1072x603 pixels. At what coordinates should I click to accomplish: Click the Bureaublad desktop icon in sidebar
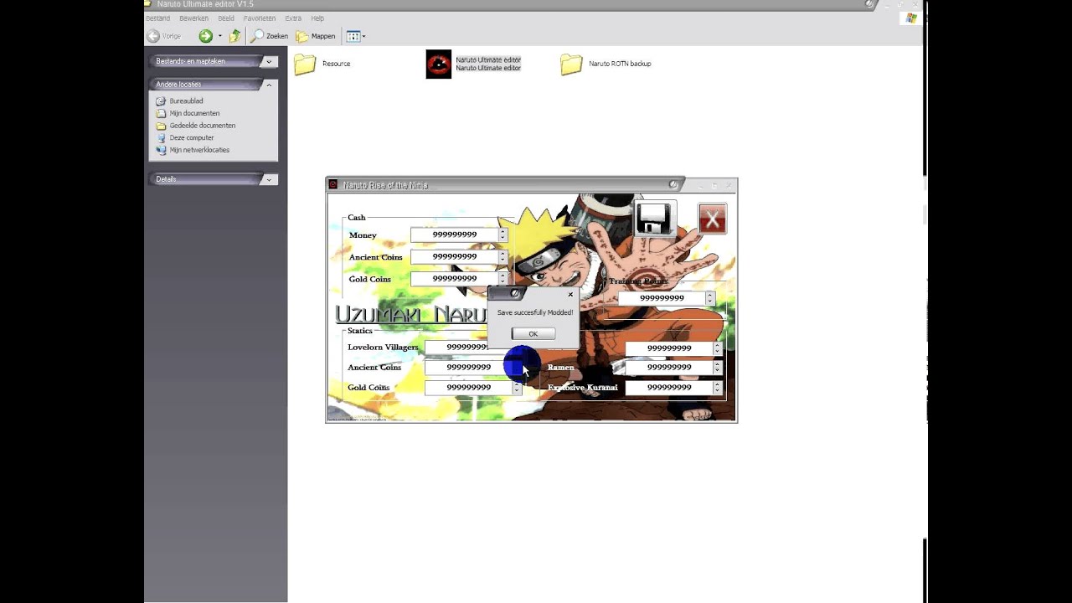[162, 100]
